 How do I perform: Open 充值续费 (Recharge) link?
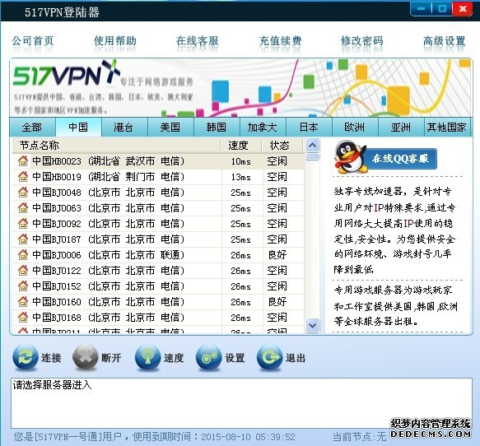(280, 40)
